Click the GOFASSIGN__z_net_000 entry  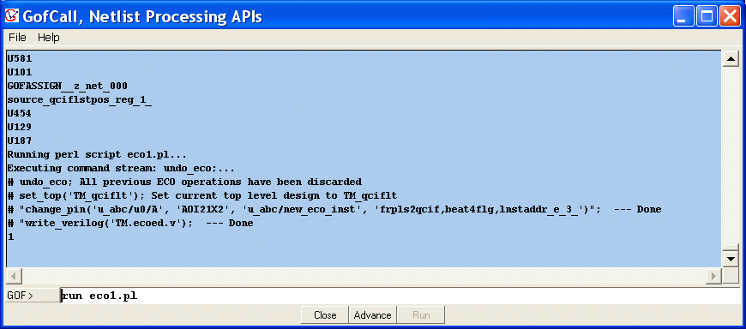[x=67, y=87]
